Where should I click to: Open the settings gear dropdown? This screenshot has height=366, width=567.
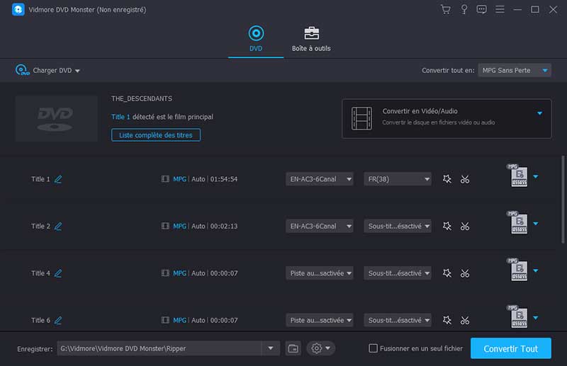[x=320, y=348]
